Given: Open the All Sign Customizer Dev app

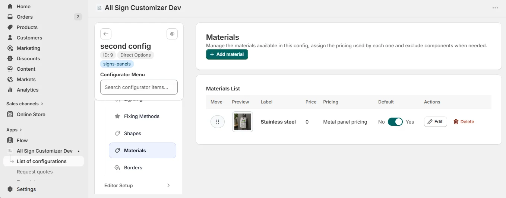Looking at the screenshot, I should [x=44, y=151].
